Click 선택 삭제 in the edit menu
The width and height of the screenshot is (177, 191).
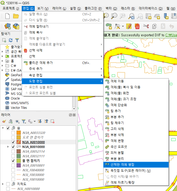(63, 50)
